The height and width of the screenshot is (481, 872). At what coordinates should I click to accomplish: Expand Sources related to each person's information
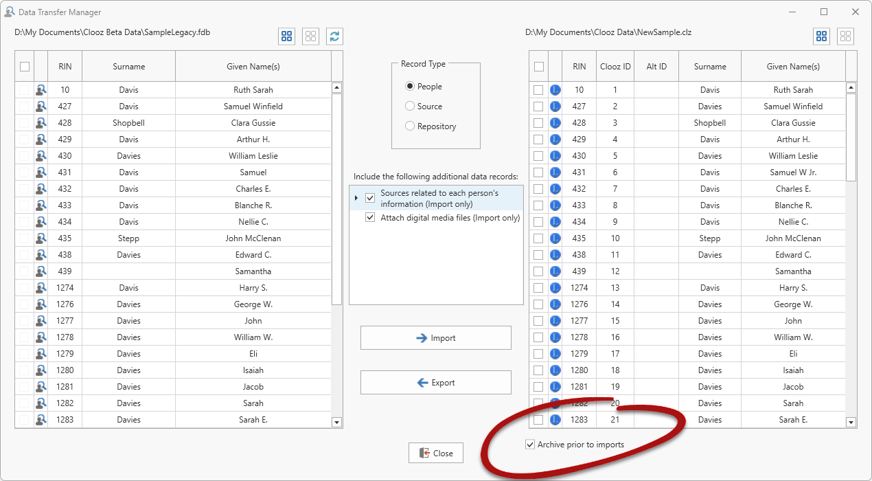[x=356, y=198]
